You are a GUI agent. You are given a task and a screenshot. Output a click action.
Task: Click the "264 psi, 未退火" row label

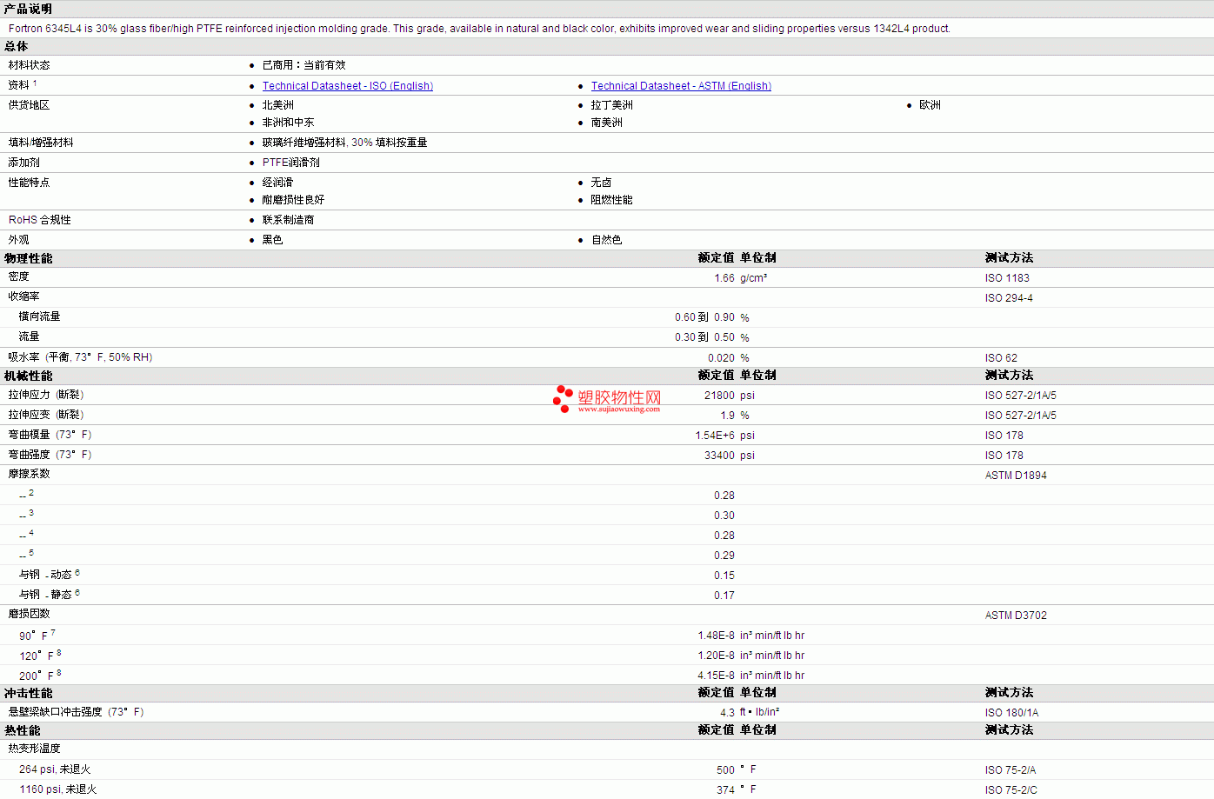(x=55, y=769)
